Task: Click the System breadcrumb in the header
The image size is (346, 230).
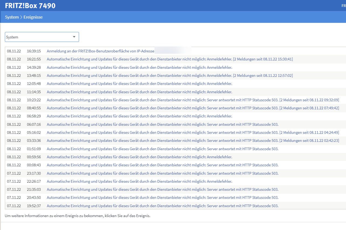Action: pos(12,17)
